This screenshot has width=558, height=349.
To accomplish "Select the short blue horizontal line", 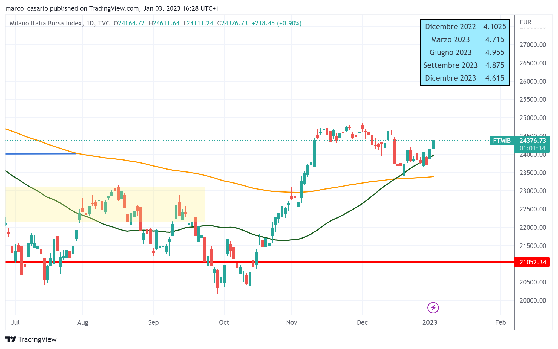I will point(41,154).
